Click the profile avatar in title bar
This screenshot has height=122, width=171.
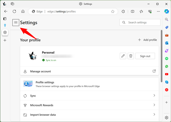(x=4, y=4)
